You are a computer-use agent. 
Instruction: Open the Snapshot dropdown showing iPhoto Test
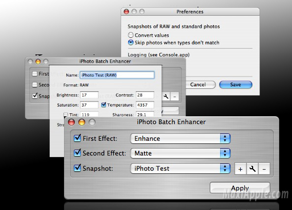coord(180,168)
